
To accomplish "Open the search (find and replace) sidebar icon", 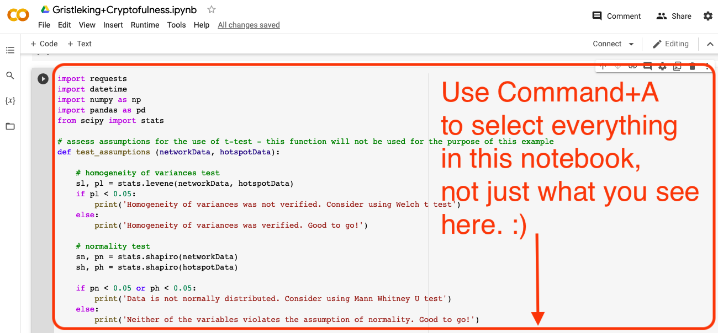I will [x=10, y=76].
